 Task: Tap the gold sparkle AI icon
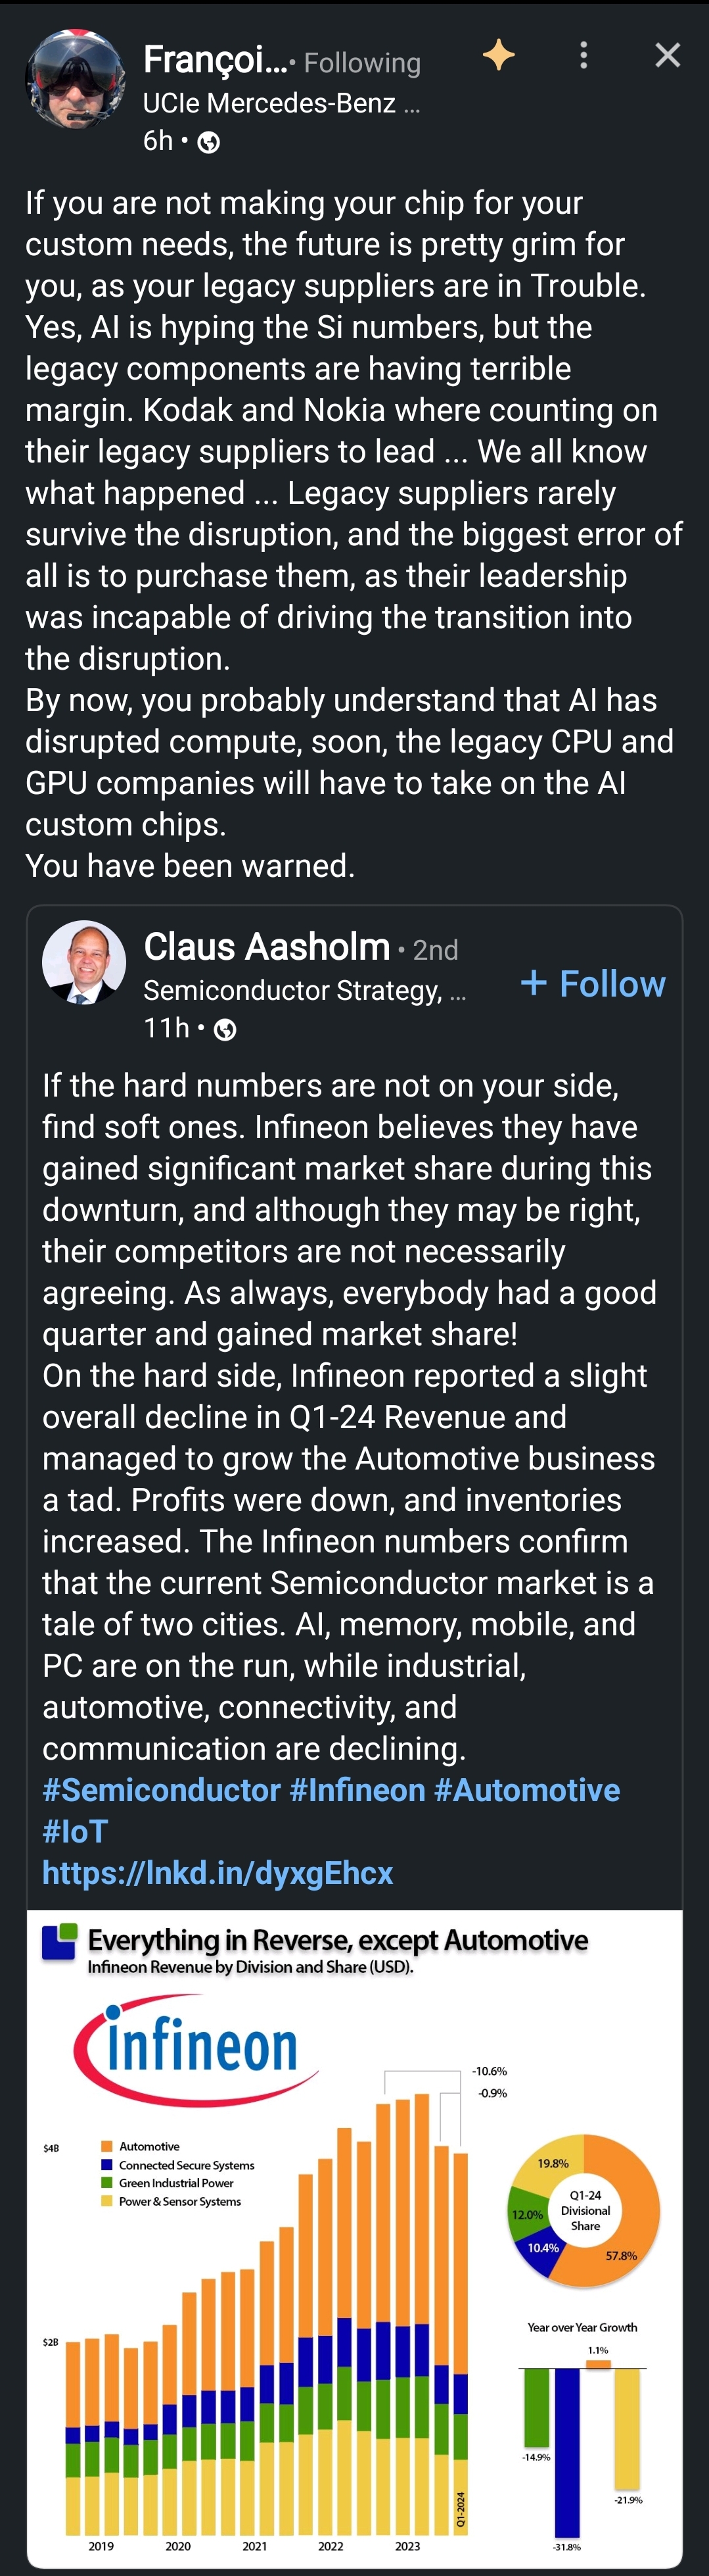pyautogui.click(x=498, y=55)
